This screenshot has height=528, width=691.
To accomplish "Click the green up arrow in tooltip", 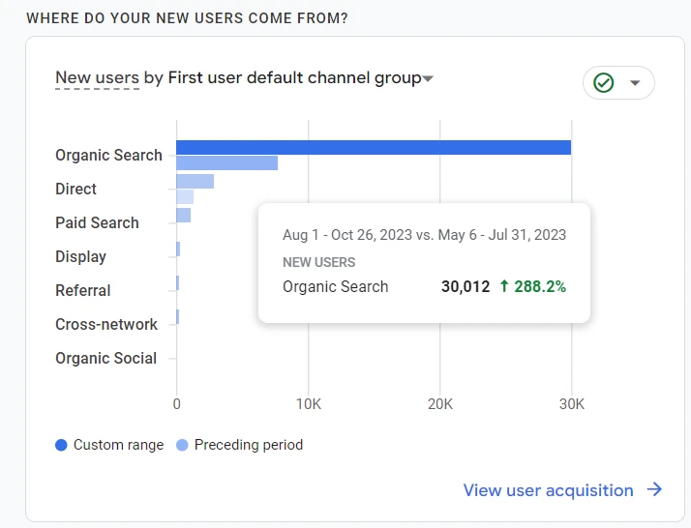I will [504, 286].
